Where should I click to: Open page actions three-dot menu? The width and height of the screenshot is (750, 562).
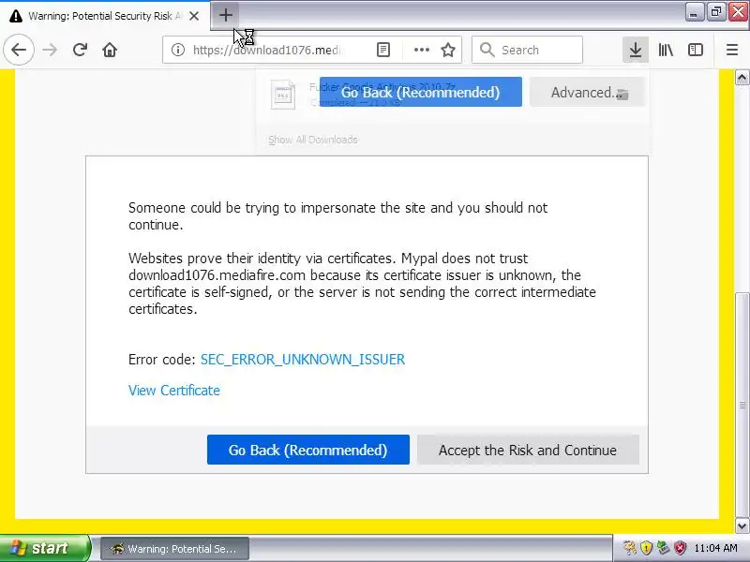pyautogui.click(x=421, y=50)
